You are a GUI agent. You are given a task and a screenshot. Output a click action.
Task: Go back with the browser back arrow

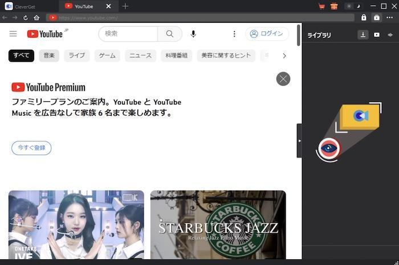(x=5, y=18)
